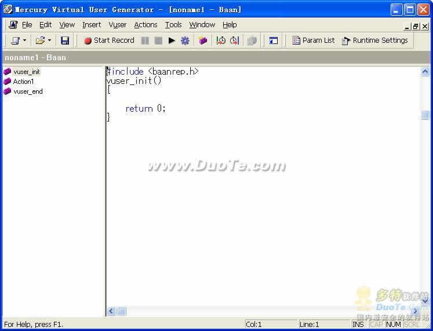Open Runtime Settings
Viewport: 433px width, 331px height.
point(374,41)
